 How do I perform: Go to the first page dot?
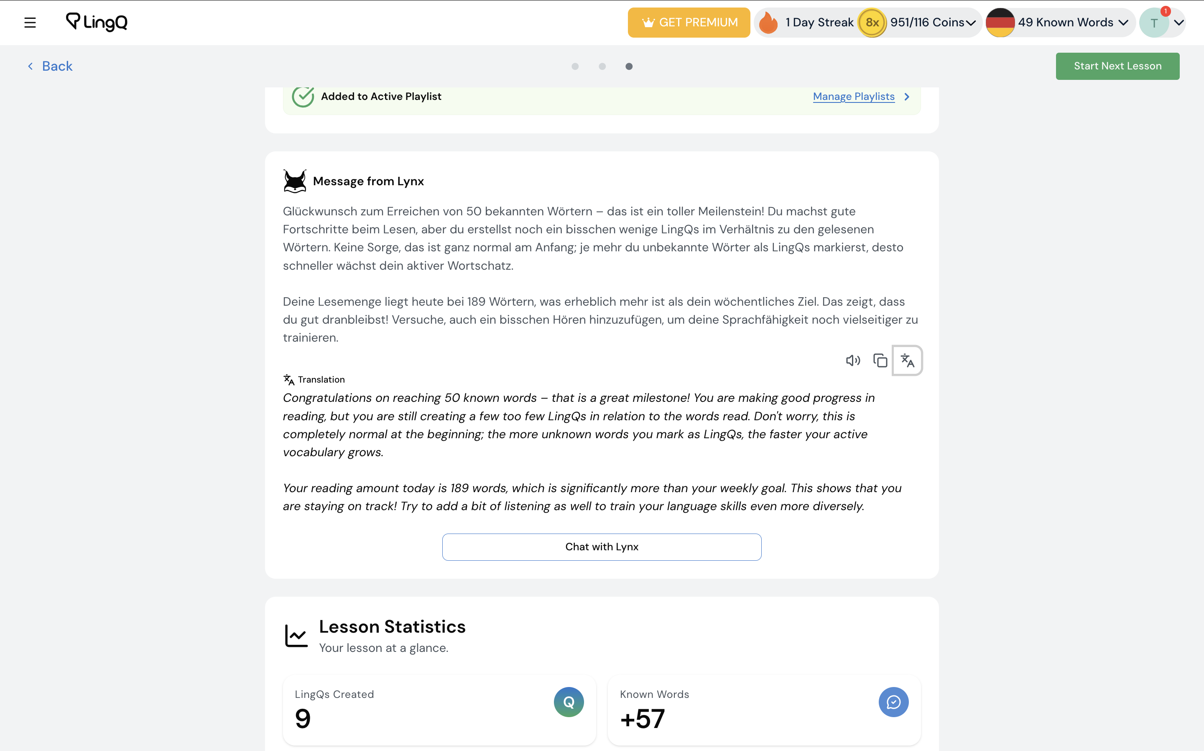(x=575, y=66)
